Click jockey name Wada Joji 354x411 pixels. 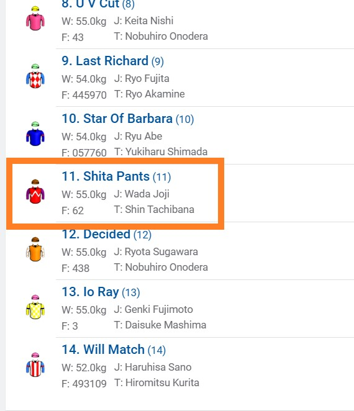tap(147, 194)
